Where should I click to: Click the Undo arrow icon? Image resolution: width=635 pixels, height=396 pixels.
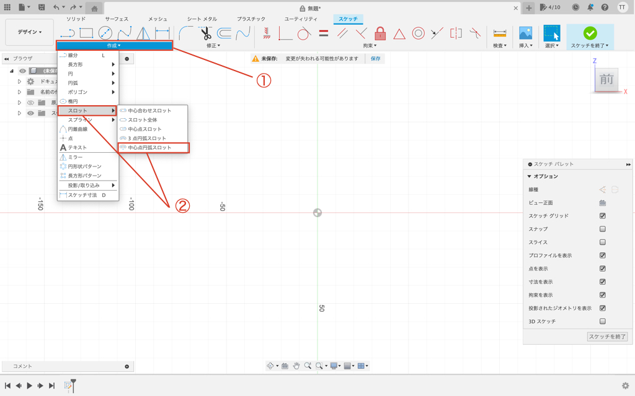56,7
